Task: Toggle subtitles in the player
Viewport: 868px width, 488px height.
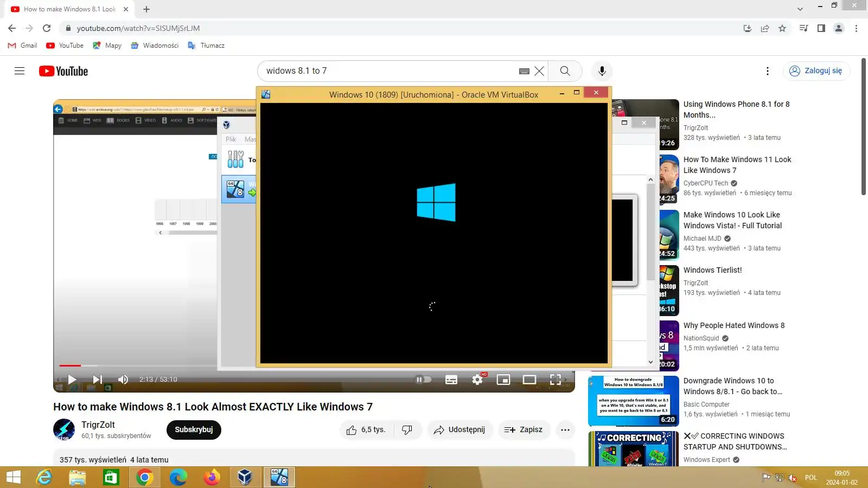Action: [x=451, y=380]
